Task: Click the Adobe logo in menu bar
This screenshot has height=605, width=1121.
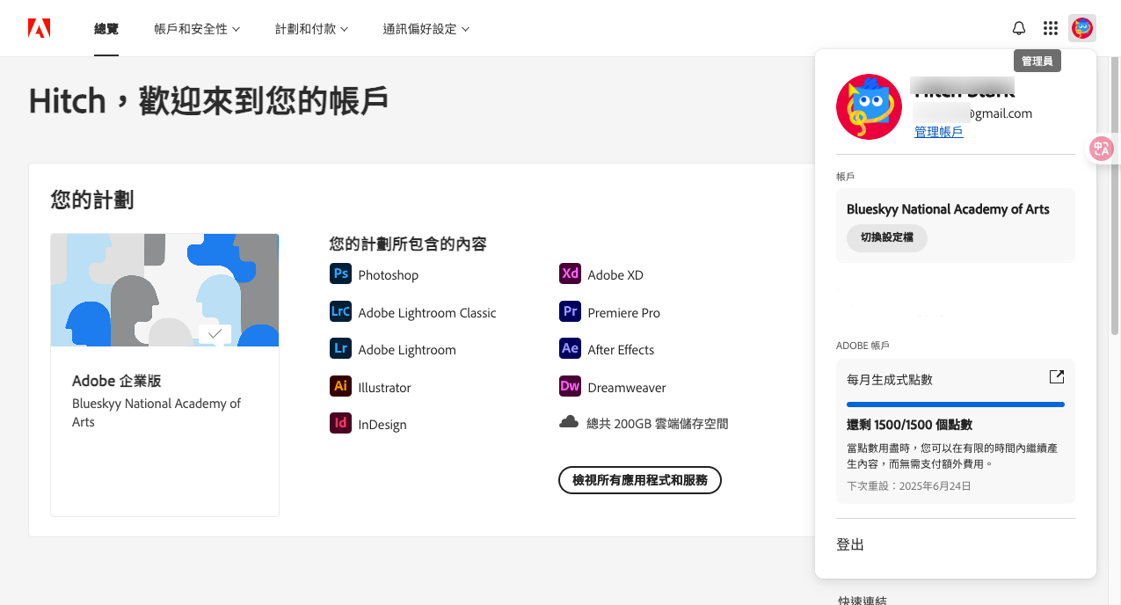Action: (39, 27)
